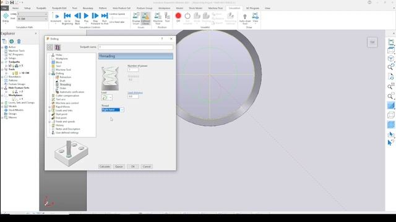This screenshot has width=396, height=222.
Task: Expand Leads and links node in dialog tree
Action: coord(49,110)
